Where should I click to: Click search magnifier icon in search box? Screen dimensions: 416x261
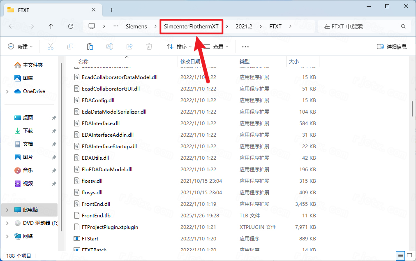click(x=403, y=26)
